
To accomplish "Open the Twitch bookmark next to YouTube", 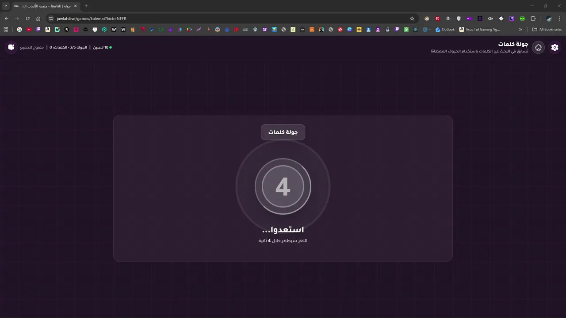I will [x=38, y=30].
